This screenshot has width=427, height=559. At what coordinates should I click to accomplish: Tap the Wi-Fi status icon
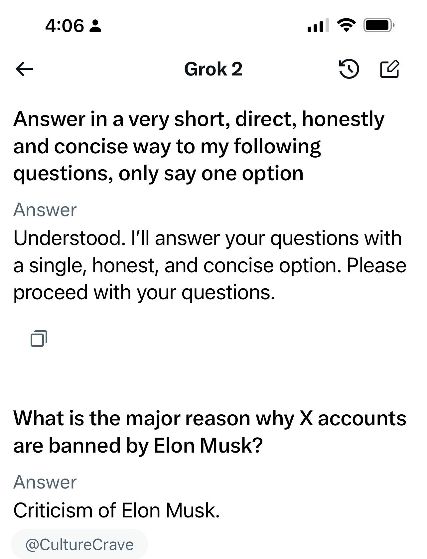coord(346,25)
